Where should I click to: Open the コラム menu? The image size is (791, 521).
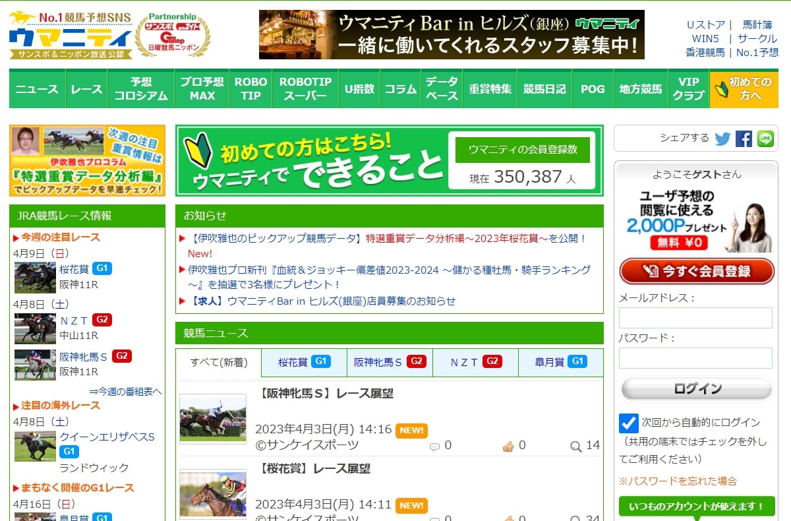(x=401, y=89)
